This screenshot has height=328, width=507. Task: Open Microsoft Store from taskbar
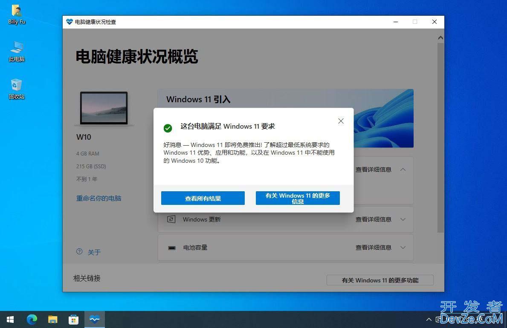click(73, 319)
